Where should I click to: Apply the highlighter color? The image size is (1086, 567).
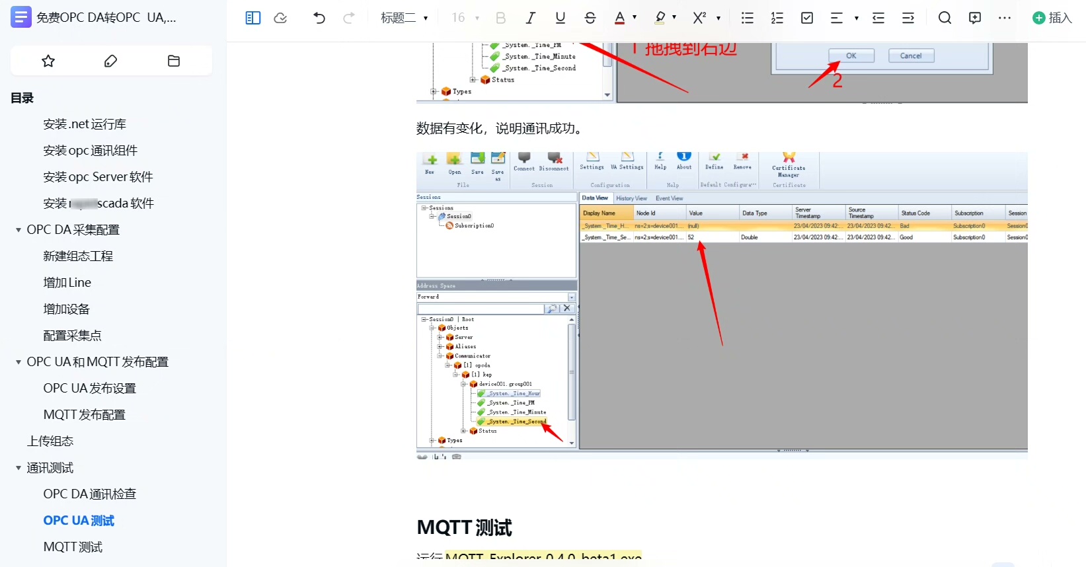click(x=660, y=18)
